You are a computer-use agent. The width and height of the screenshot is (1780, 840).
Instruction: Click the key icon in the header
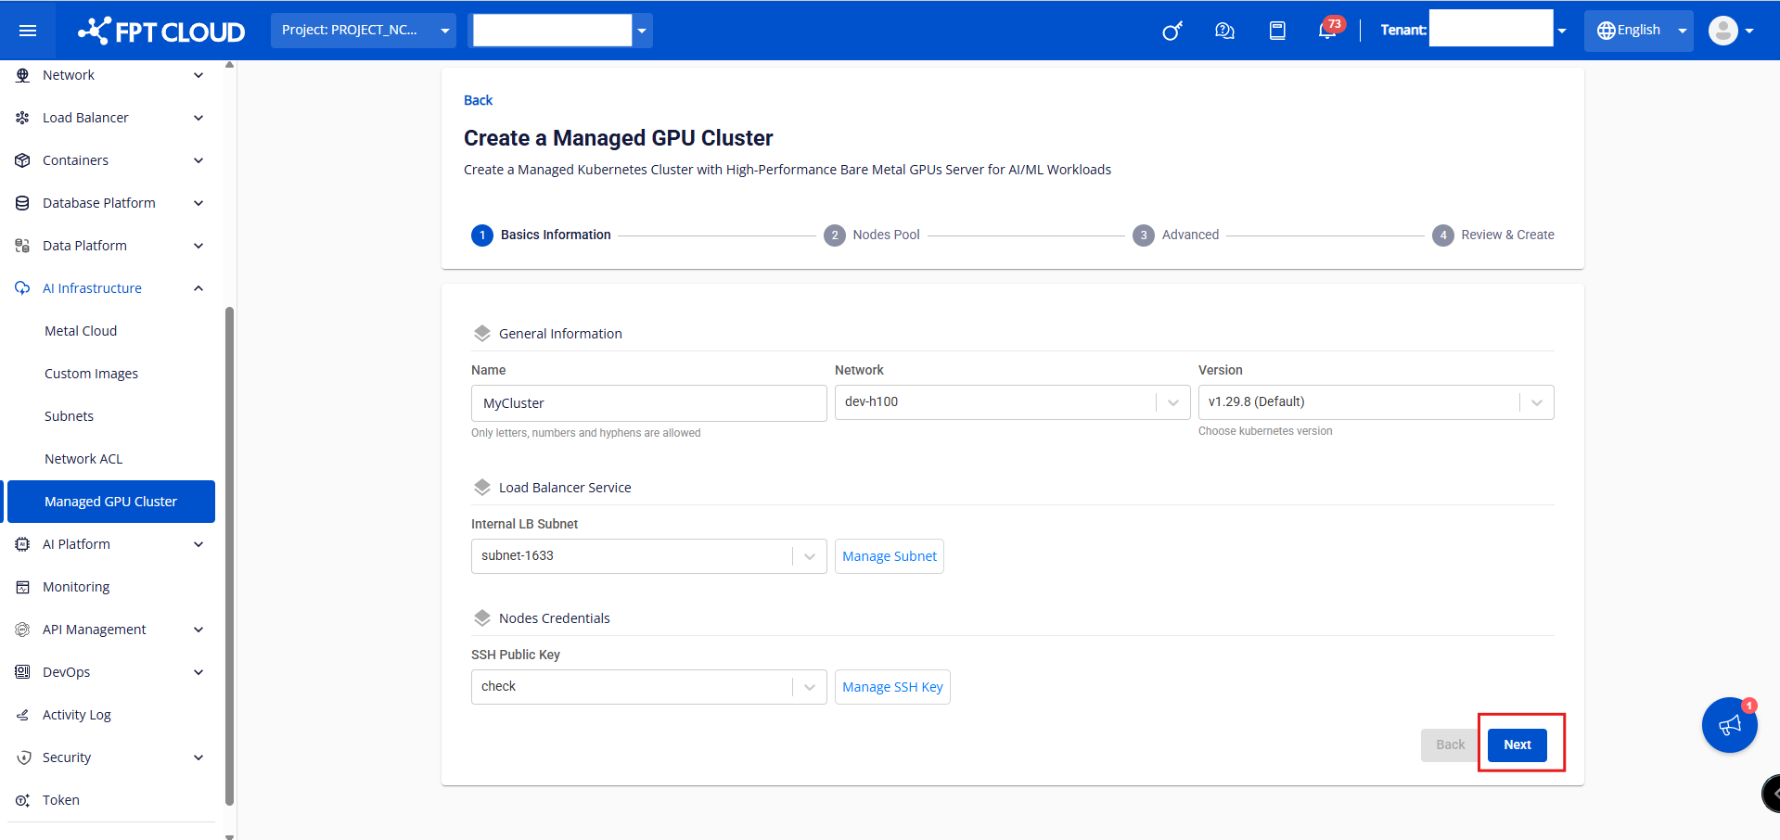pyautogui.click(x=1172, y=32)
